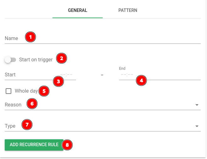The height and width of the screenshot is (159, 207).
Task: Click the Whole day label text
Action: pos(26,91)
